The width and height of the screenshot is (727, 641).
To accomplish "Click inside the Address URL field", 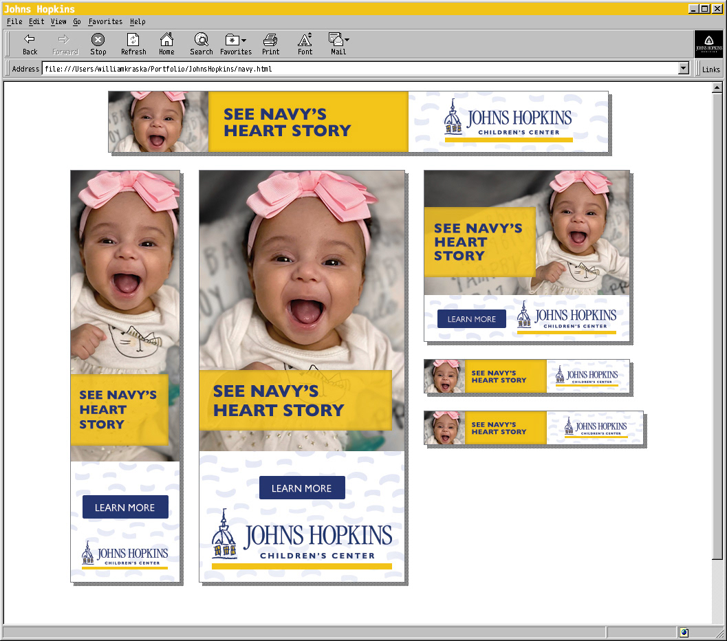I will pos(360,69).
